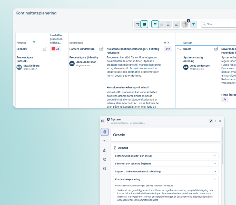
Task: Select the wide row density option
Action: 168,24
